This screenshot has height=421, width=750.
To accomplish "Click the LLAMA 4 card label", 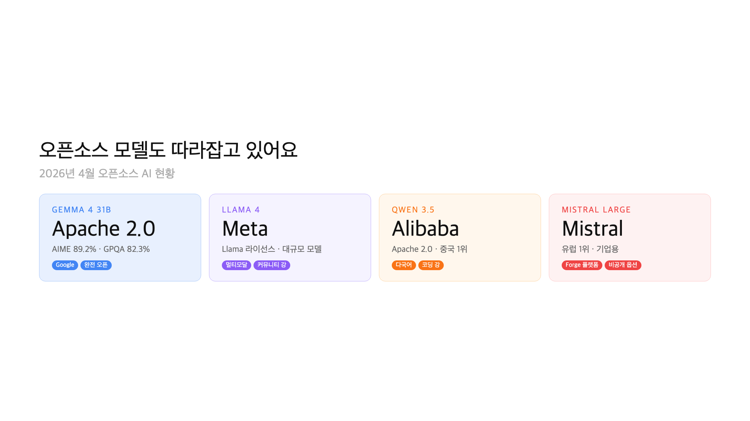I will coord(241,210).
